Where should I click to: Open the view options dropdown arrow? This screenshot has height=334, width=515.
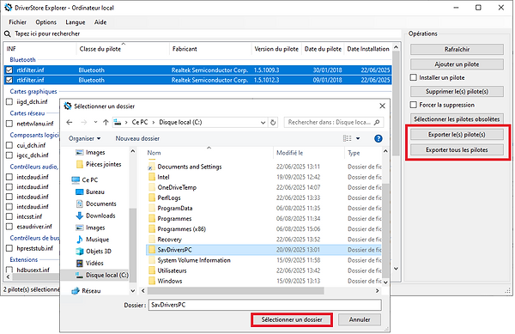358,138
